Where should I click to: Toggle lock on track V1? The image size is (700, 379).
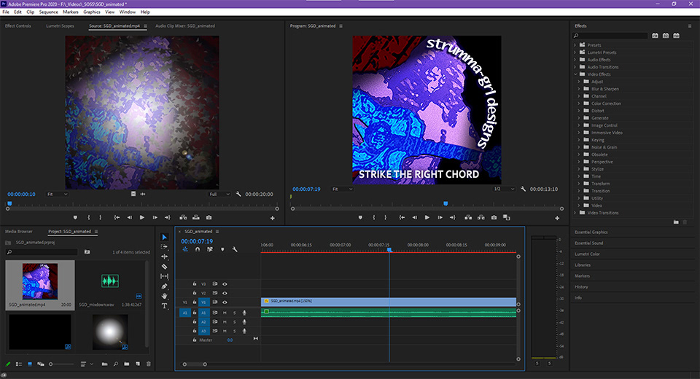(x=195, y=302)
